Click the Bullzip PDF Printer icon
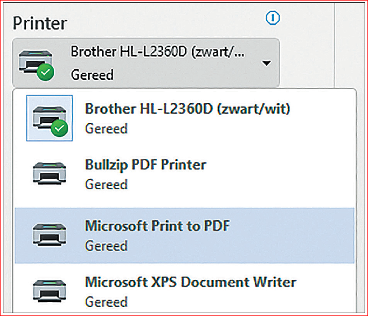Screen dimensions: 368x316 pos(50,173)
